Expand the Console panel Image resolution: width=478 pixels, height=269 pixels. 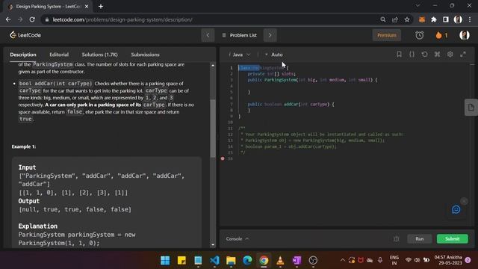[238, 239]
